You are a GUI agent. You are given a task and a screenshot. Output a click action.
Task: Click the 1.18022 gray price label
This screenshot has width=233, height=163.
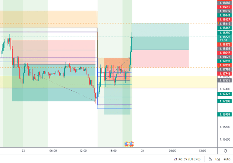(x=225, y=57)
